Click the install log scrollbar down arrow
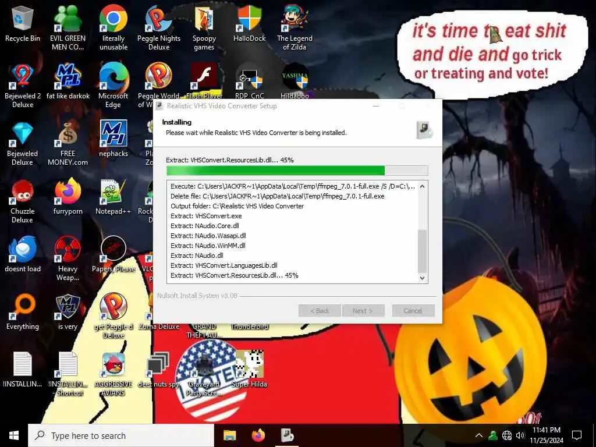Image resolution: width=596 pixels, height=447 pixels. click(422, 278)
